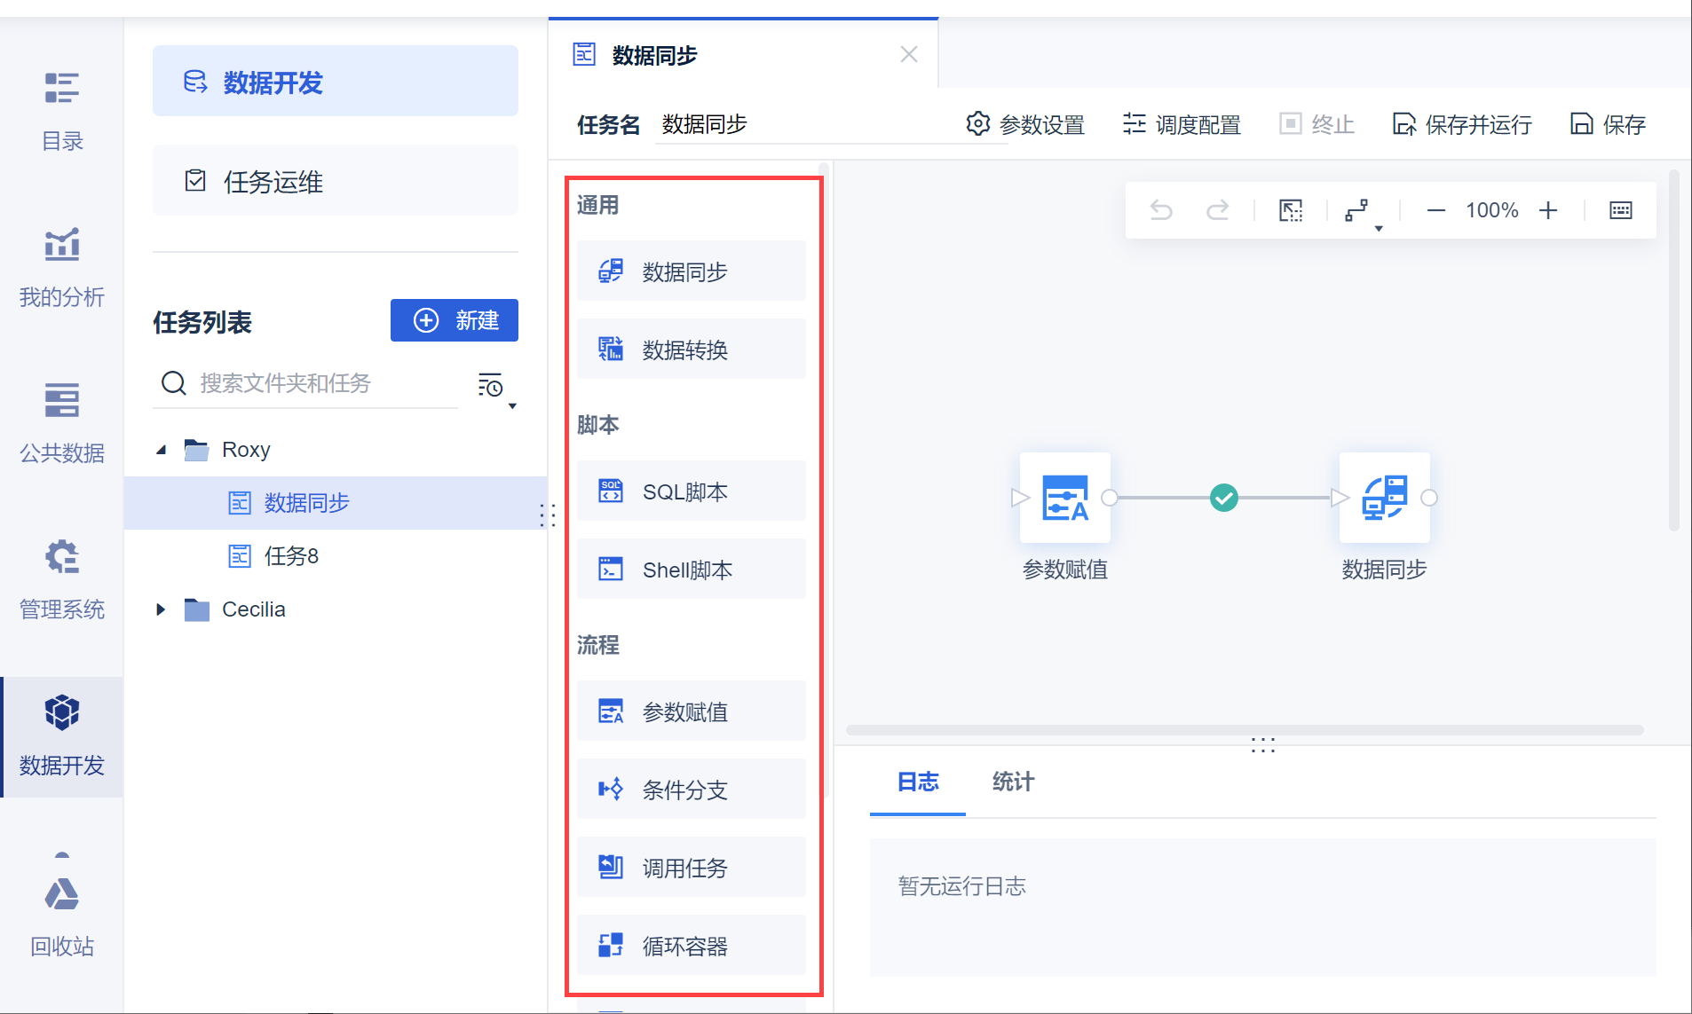Viewport: 1692px width, 1014px height.
Task: Expand the Cecilia folder
Action: click(161, 609)
